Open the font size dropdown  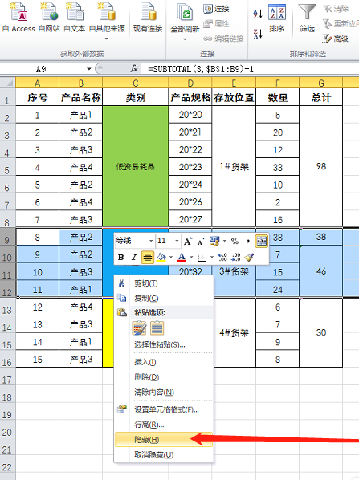point(177,242)
